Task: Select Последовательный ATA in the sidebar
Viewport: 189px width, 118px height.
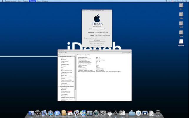Action: tap(67, 82)
